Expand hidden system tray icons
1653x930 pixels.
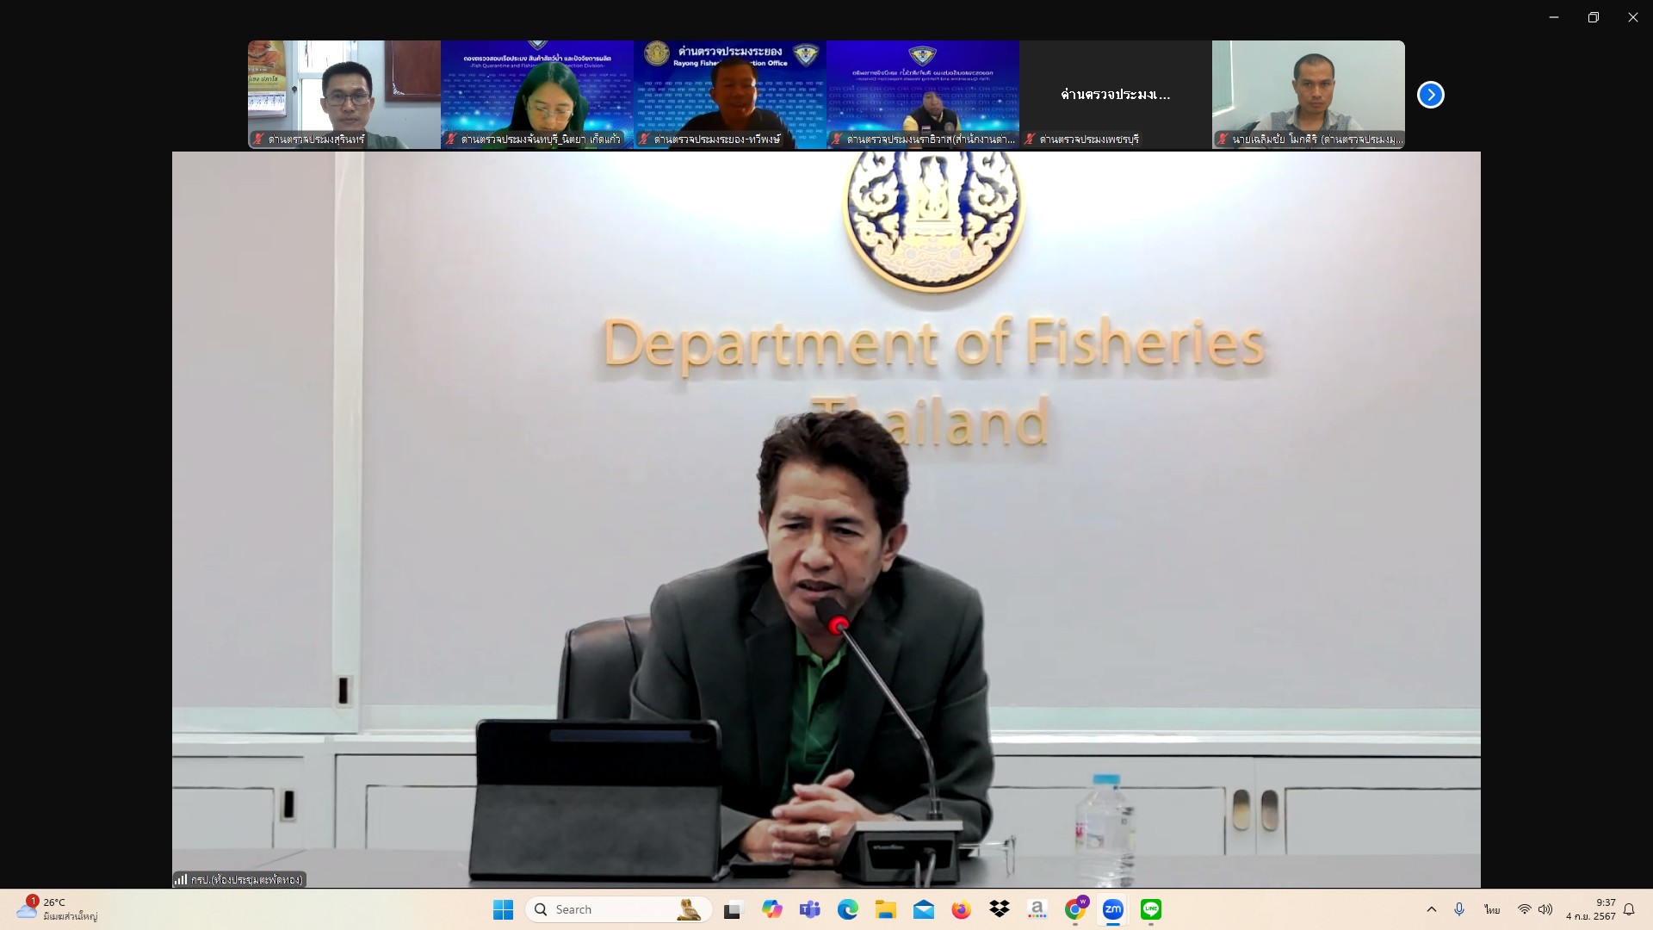pos(1432,909)
